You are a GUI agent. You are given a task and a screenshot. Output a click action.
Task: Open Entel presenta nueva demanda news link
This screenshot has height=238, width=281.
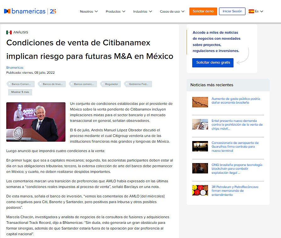237,125
